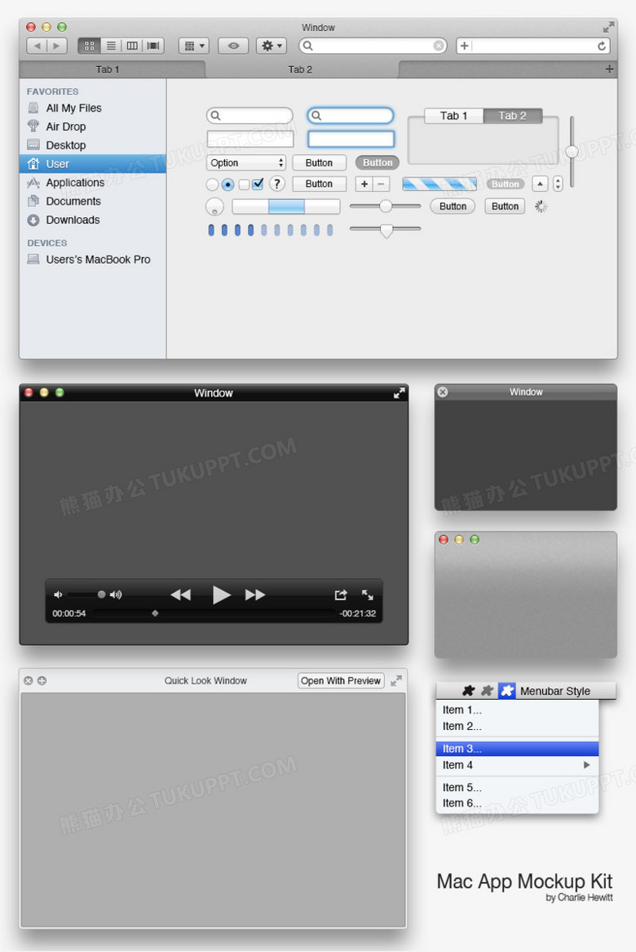The height and width of the screenshot is (952, 636).
Task: Play the video in the dark window
Action: click(221, 595)
